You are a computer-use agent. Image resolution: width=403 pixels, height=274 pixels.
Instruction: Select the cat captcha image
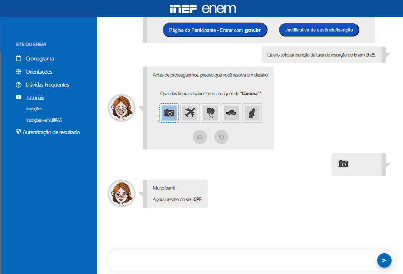pos(252,113)
